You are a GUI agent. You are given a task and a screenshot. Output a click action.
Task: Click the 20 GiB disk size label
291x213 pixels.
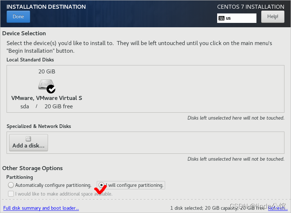click(47, 72)
